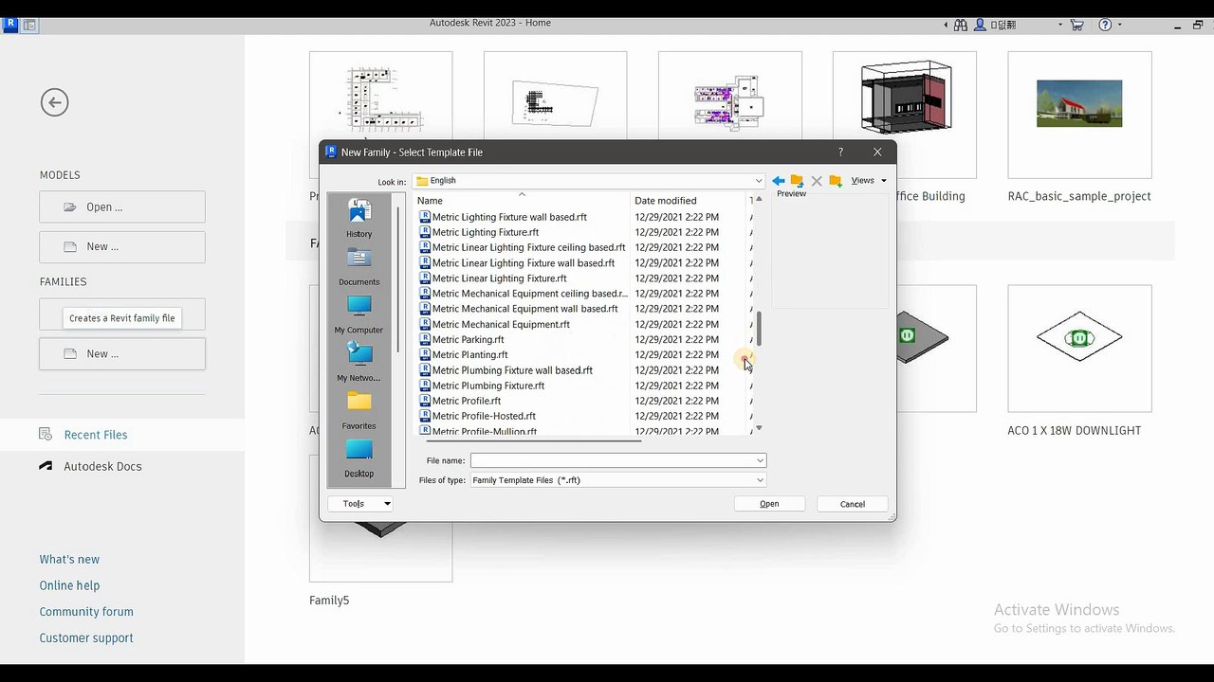1214x682 pixels.
Task: Click the Models New button
Action: (x=122, y=246)
